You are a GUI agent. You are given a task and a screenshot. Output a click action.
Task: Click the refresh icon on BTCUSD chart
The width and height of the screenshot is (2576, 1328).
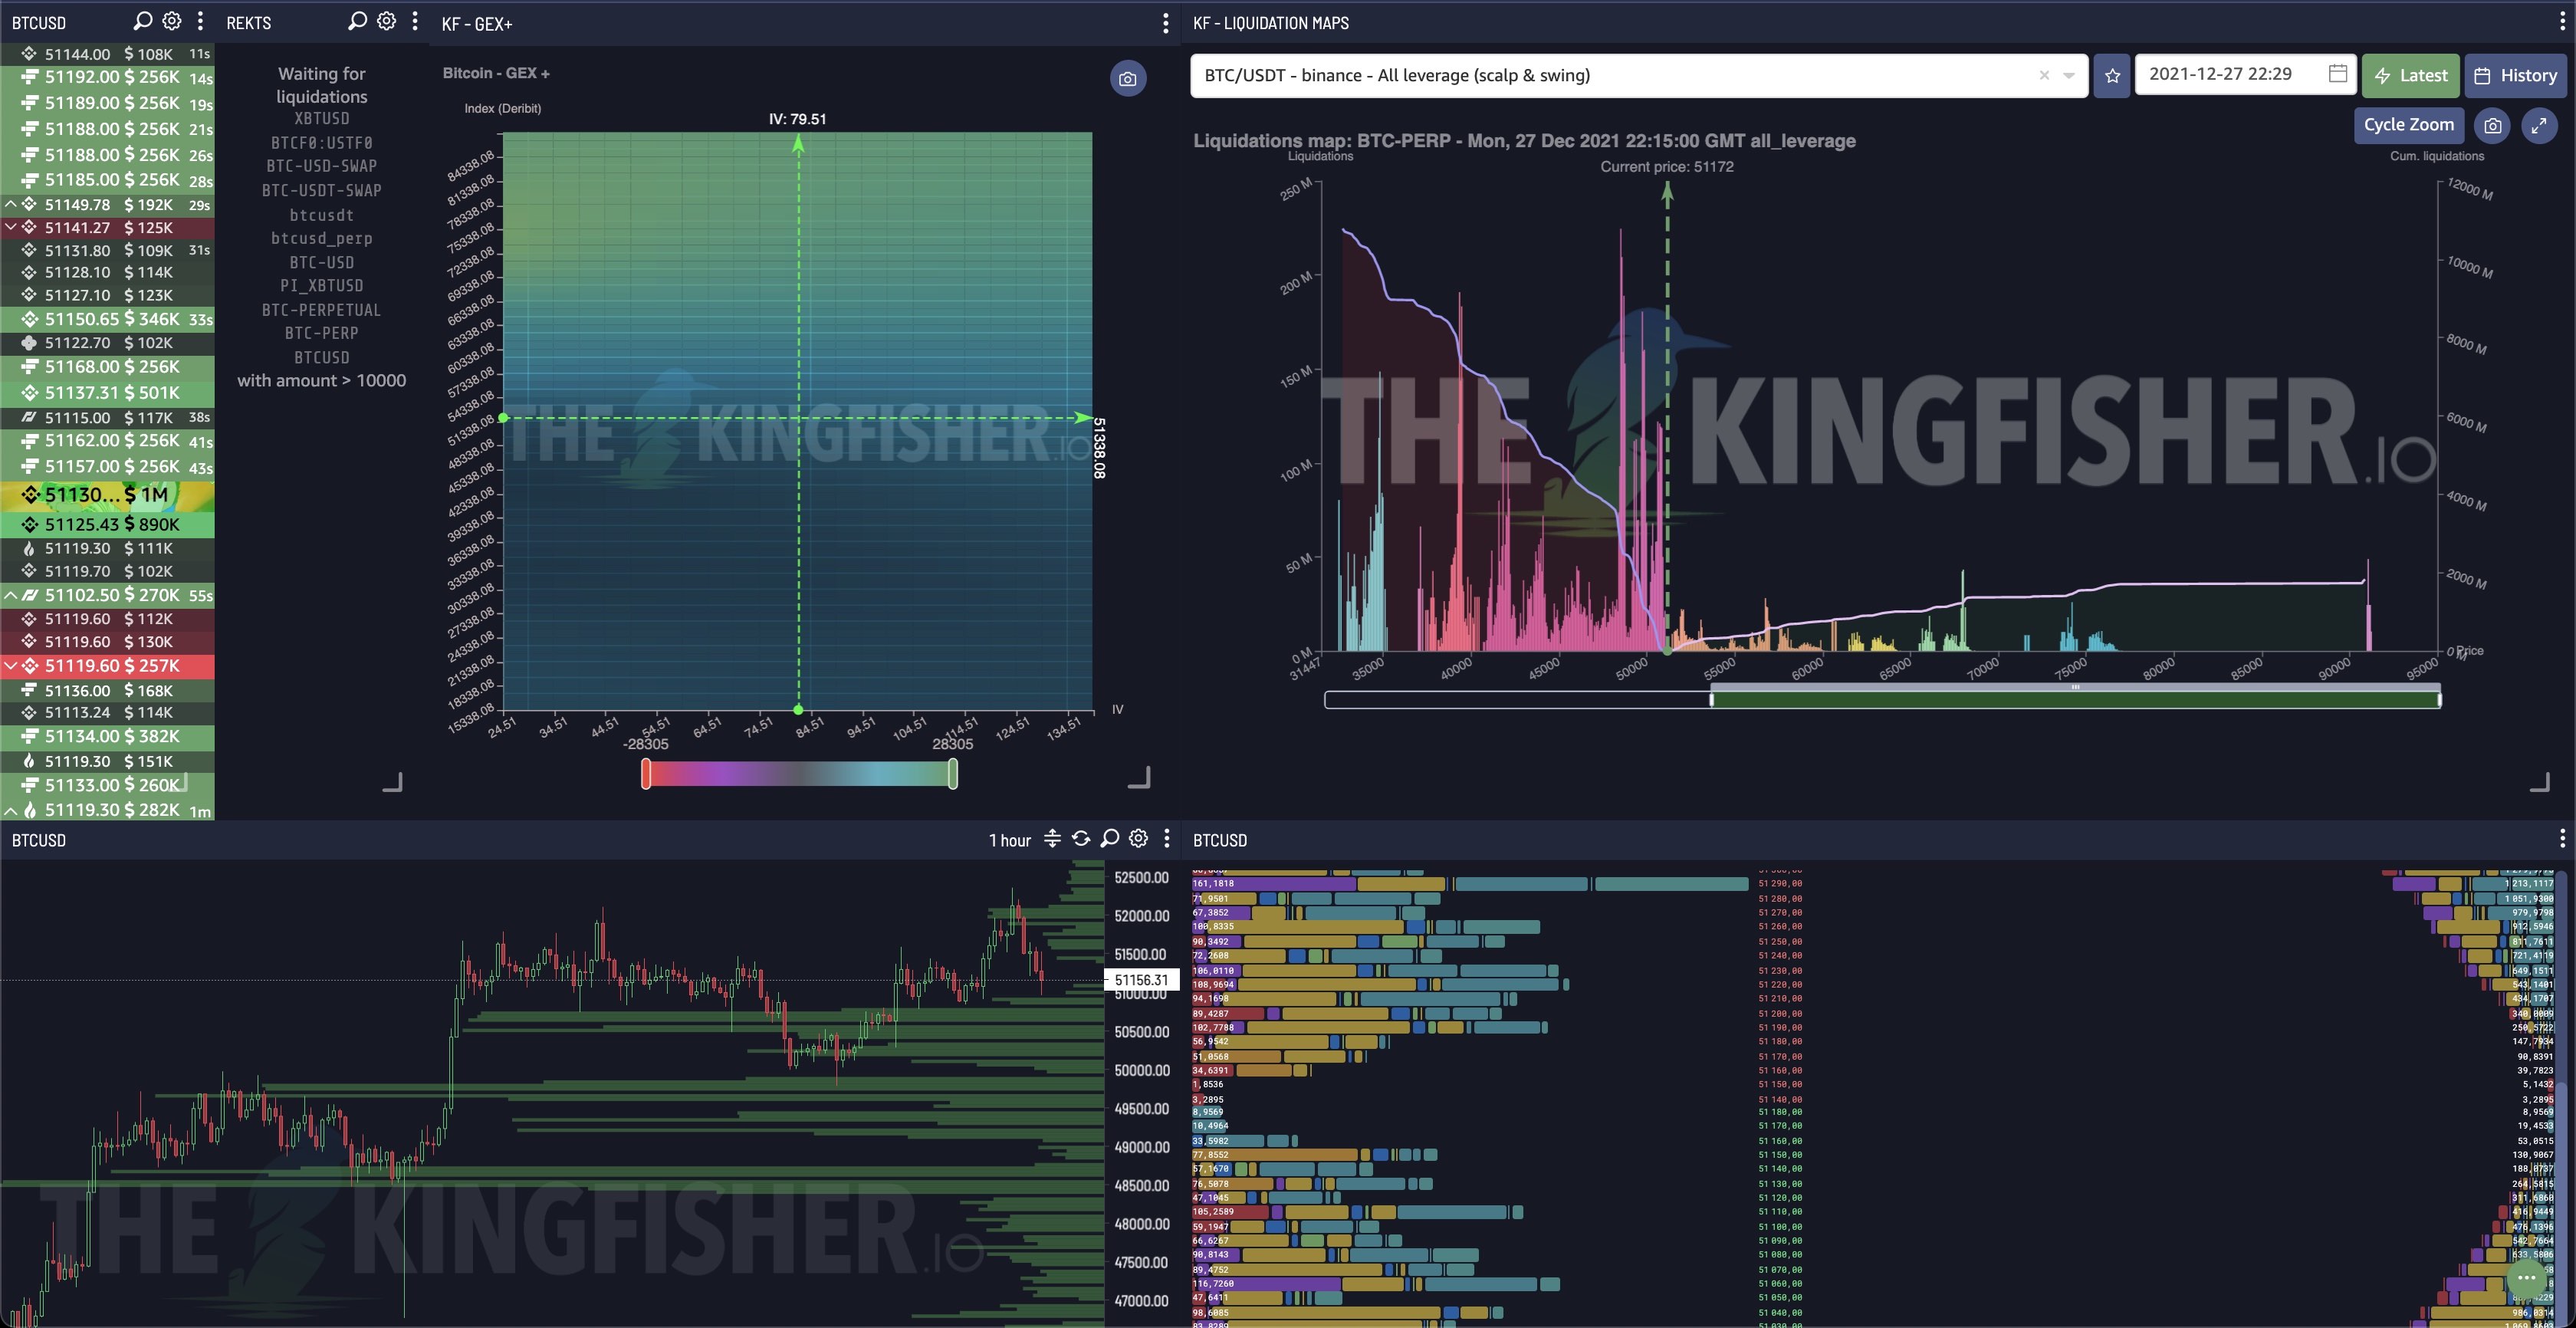pos(1081,839)
